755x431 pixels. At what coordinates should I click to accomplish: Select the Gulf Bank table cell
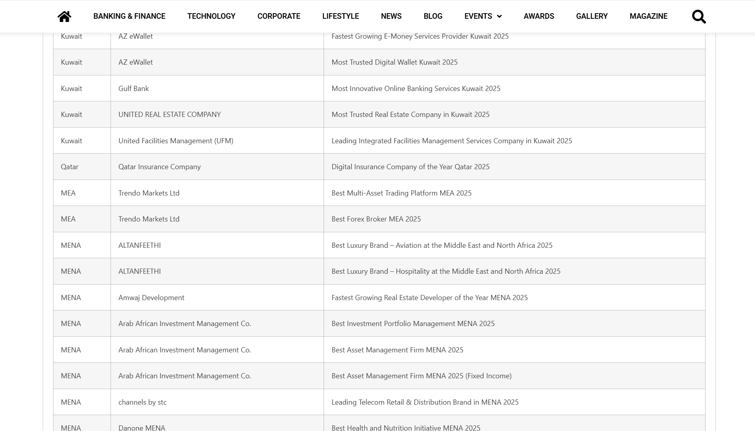click(x=134, y=89)
